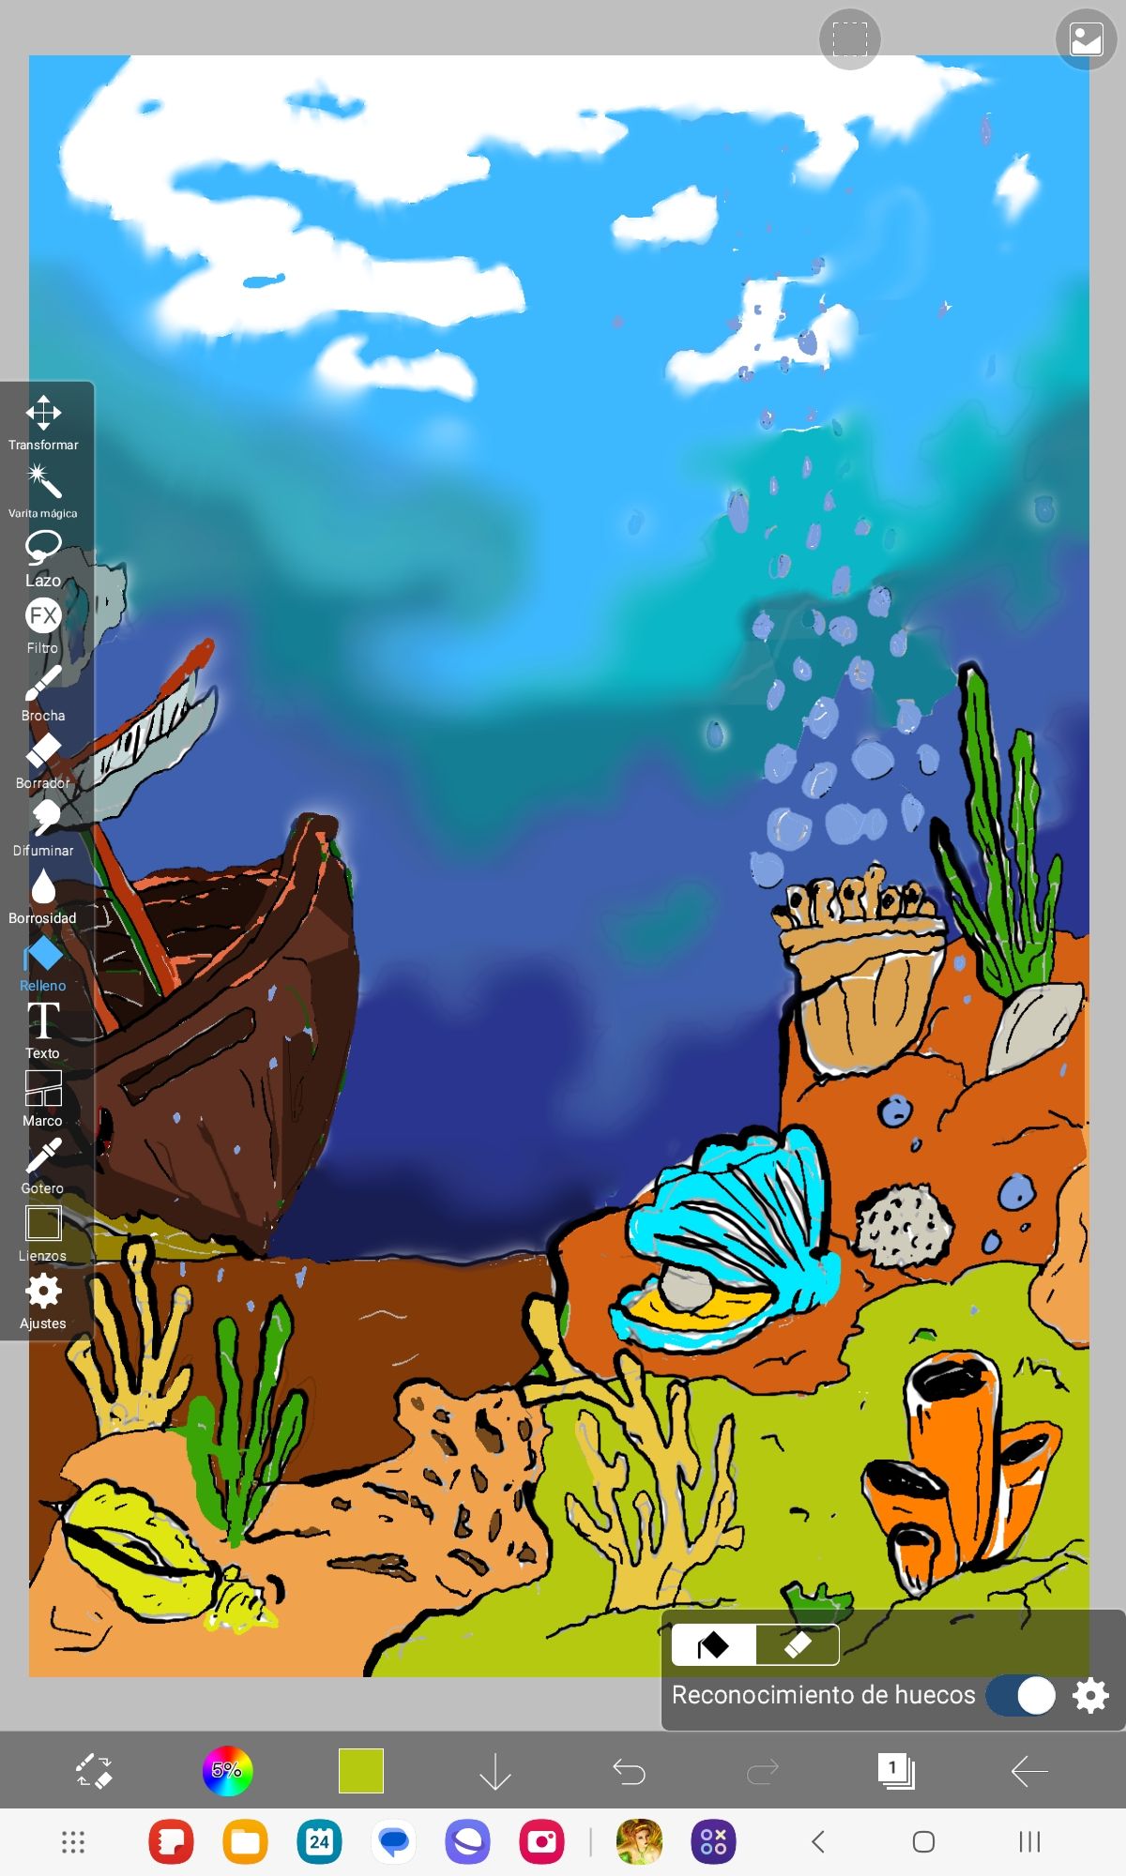Select the Difuminar smudge tool
This screenshot has height=1876, width=1126.
(43, 827)
